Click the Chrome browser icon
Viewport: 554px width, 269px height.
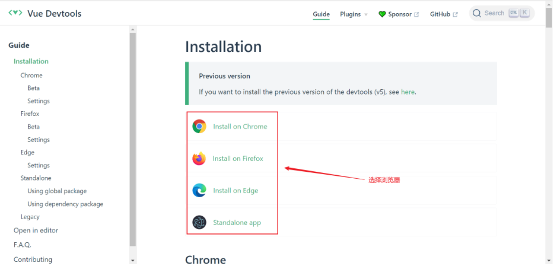199,126
